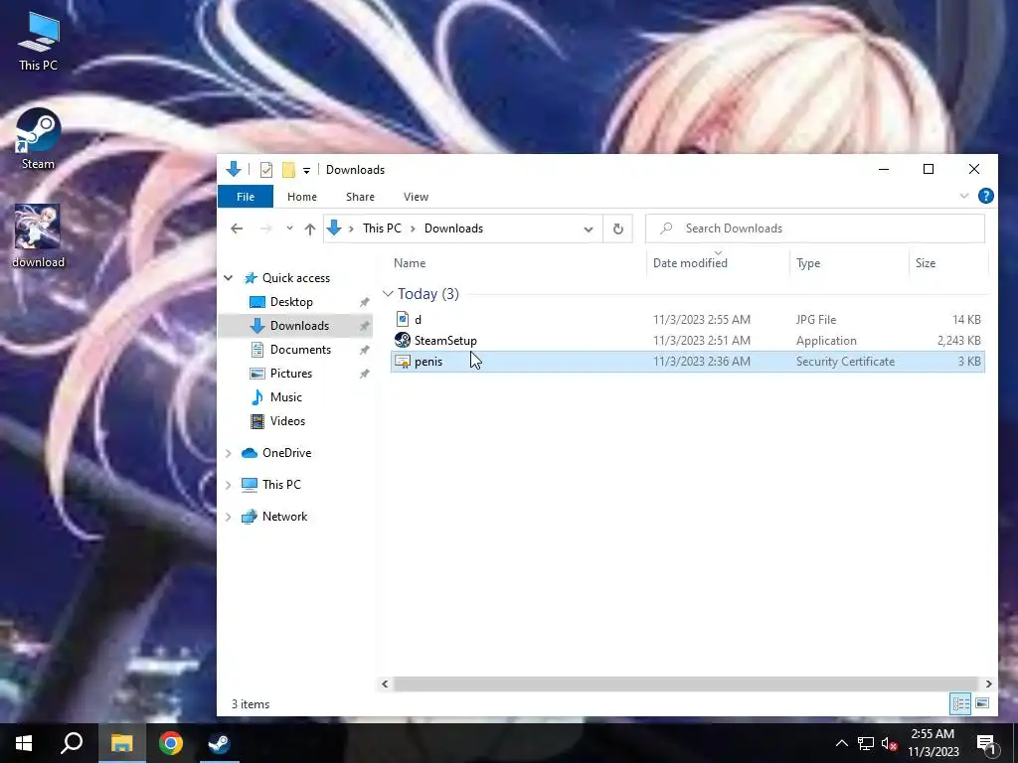Open the address bar history dropdown

pos(589,229)
